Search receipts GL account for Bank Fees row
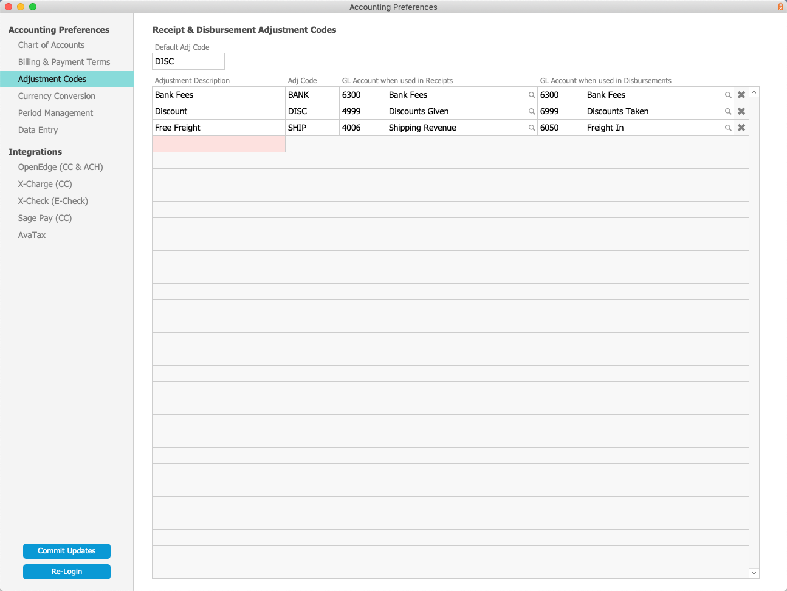Image resolution: width=787 pixels, height=591 pixels. [x=532, y=95]
